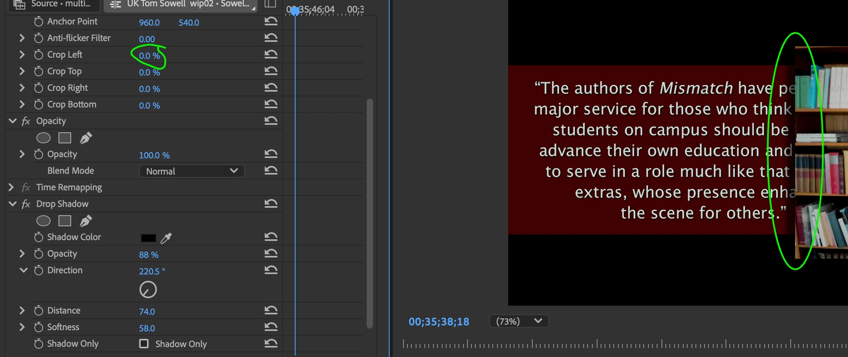
Task: Switch to the Source multi tab
Action: click(x=53, y=5)
